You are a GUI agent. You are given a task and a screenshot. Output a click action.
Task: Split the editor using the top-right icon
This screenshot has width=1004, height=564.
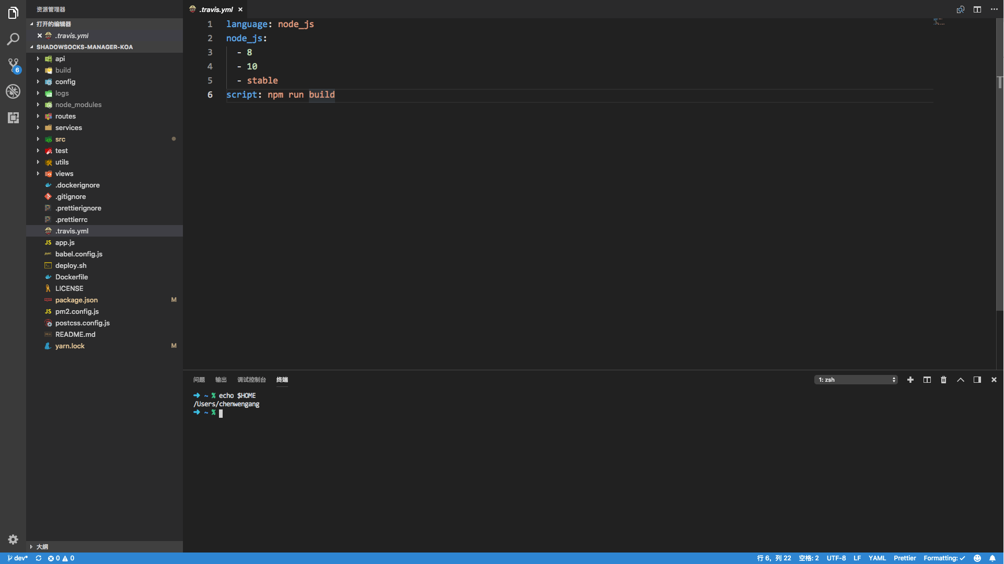pos(977,9)
